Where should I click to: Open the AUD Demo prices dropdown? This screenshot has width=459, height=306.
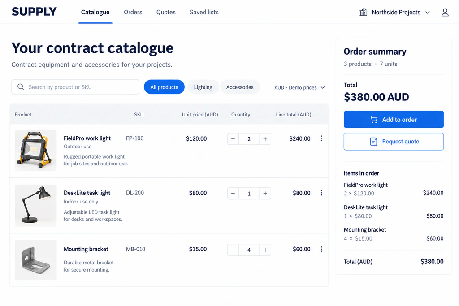point(299,87)
